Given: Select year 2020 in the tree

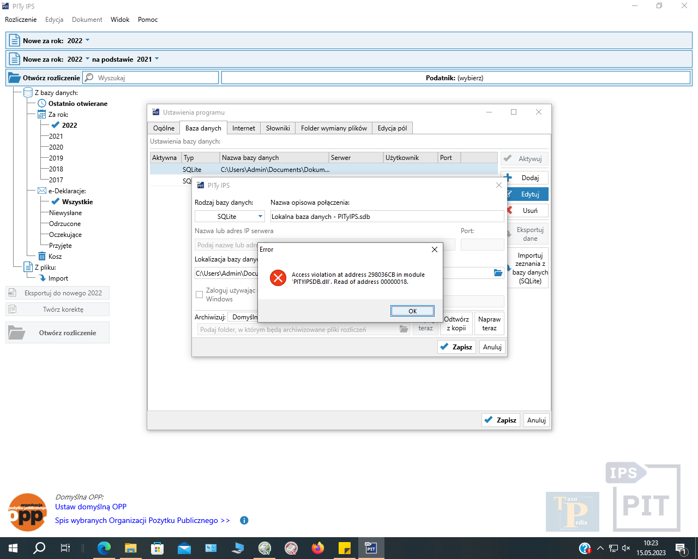Looking at the screenshot, I should coord(56,147).
